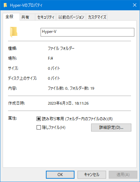Click the large Hyper-V folder icon
Image resolution: width=140 pixels, height=182 pixels.
tap(14, 32)
